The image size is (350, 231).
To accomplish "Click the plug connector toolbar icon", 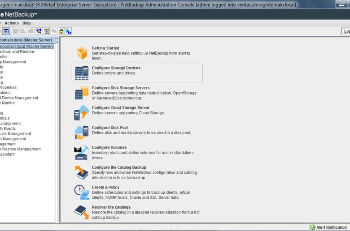I will point(39,31).
